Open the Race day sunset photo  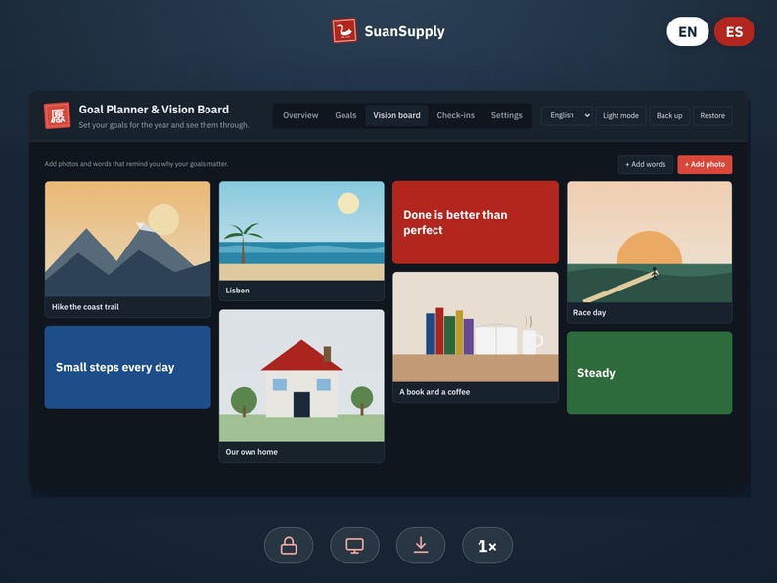(649, 242)
